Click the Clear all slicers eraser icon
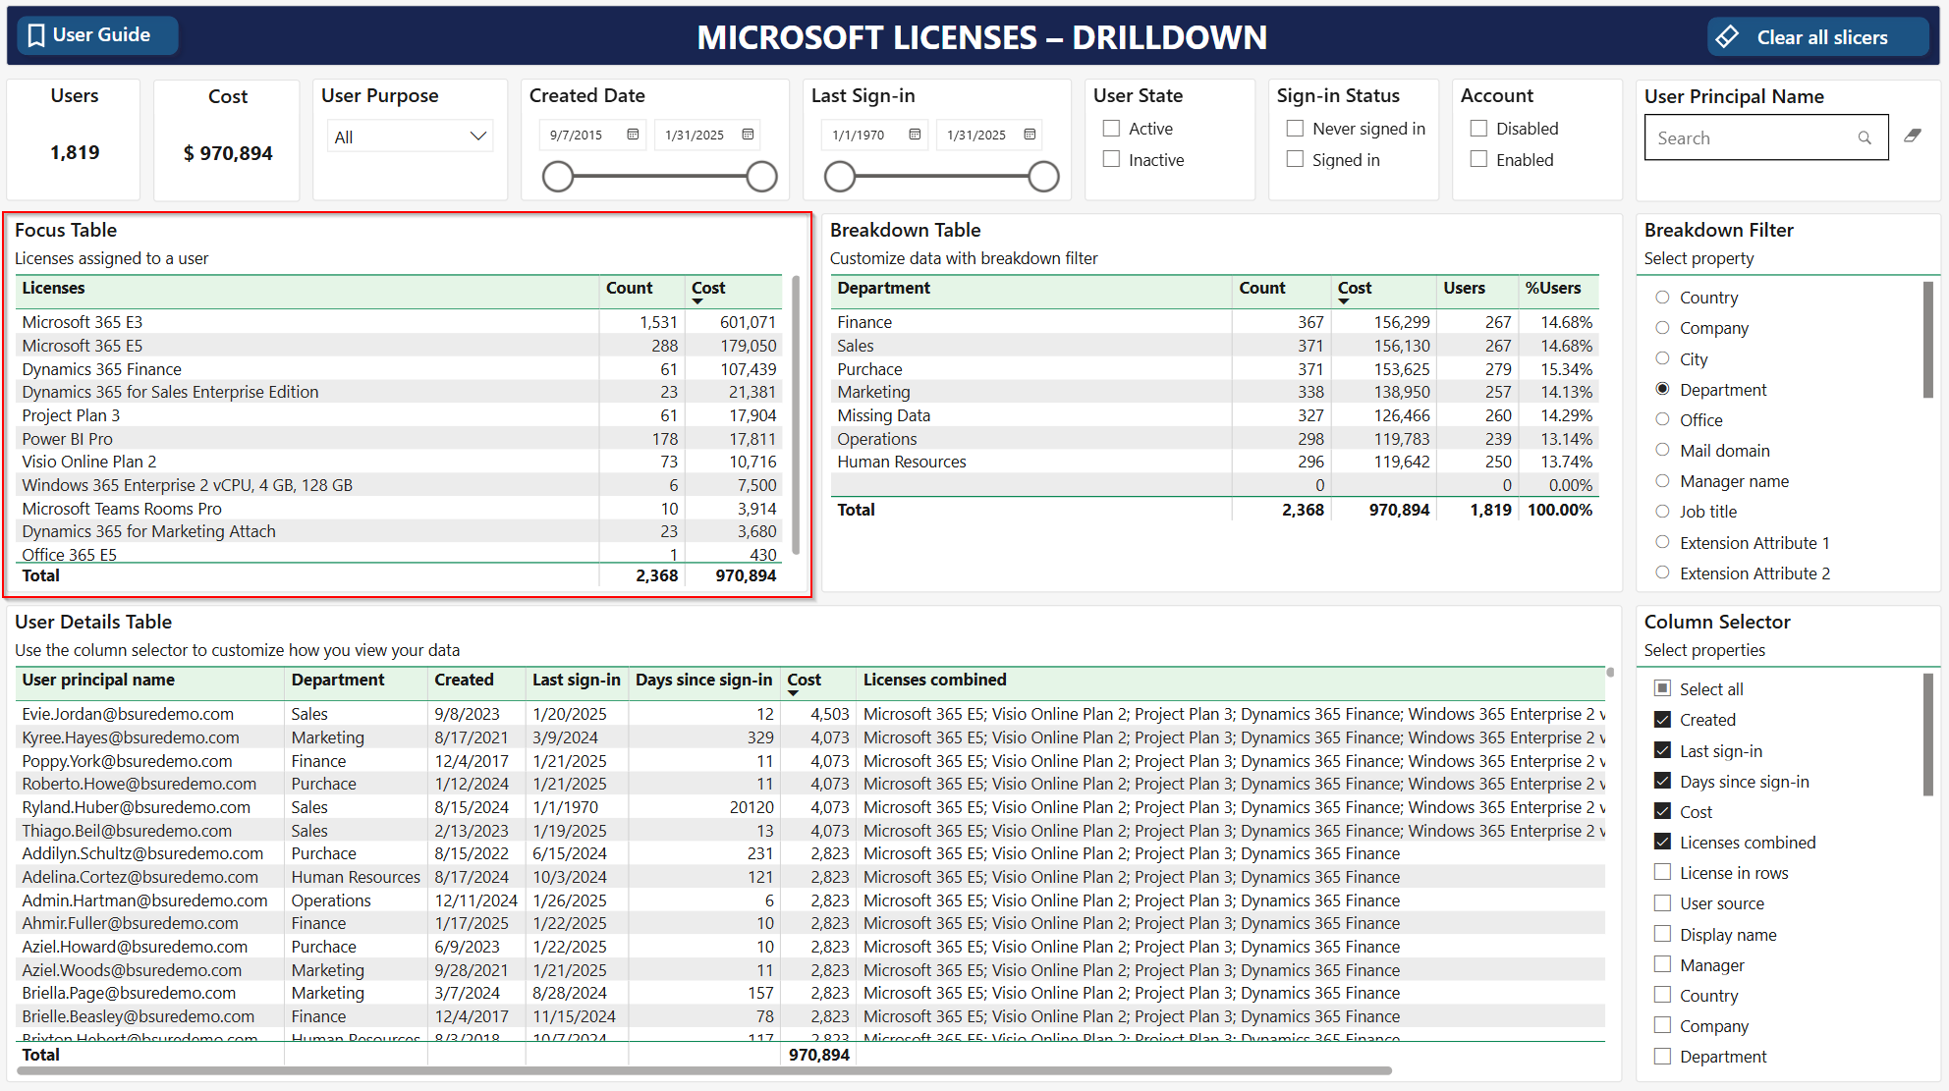The height and width of the screenshot is (1091, 1949). 1727,37
